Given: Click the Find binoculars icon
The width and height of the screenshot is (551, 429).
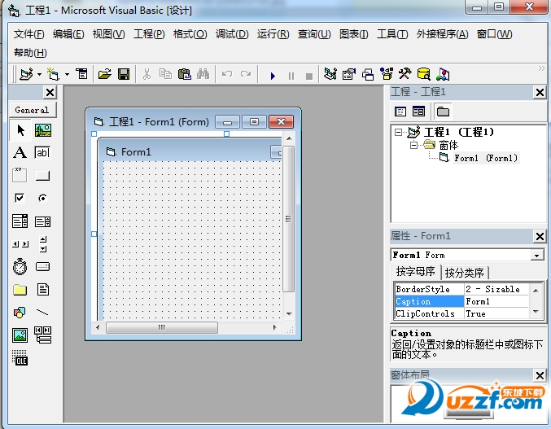Looking at the screenshot, I should pos(203,74).
